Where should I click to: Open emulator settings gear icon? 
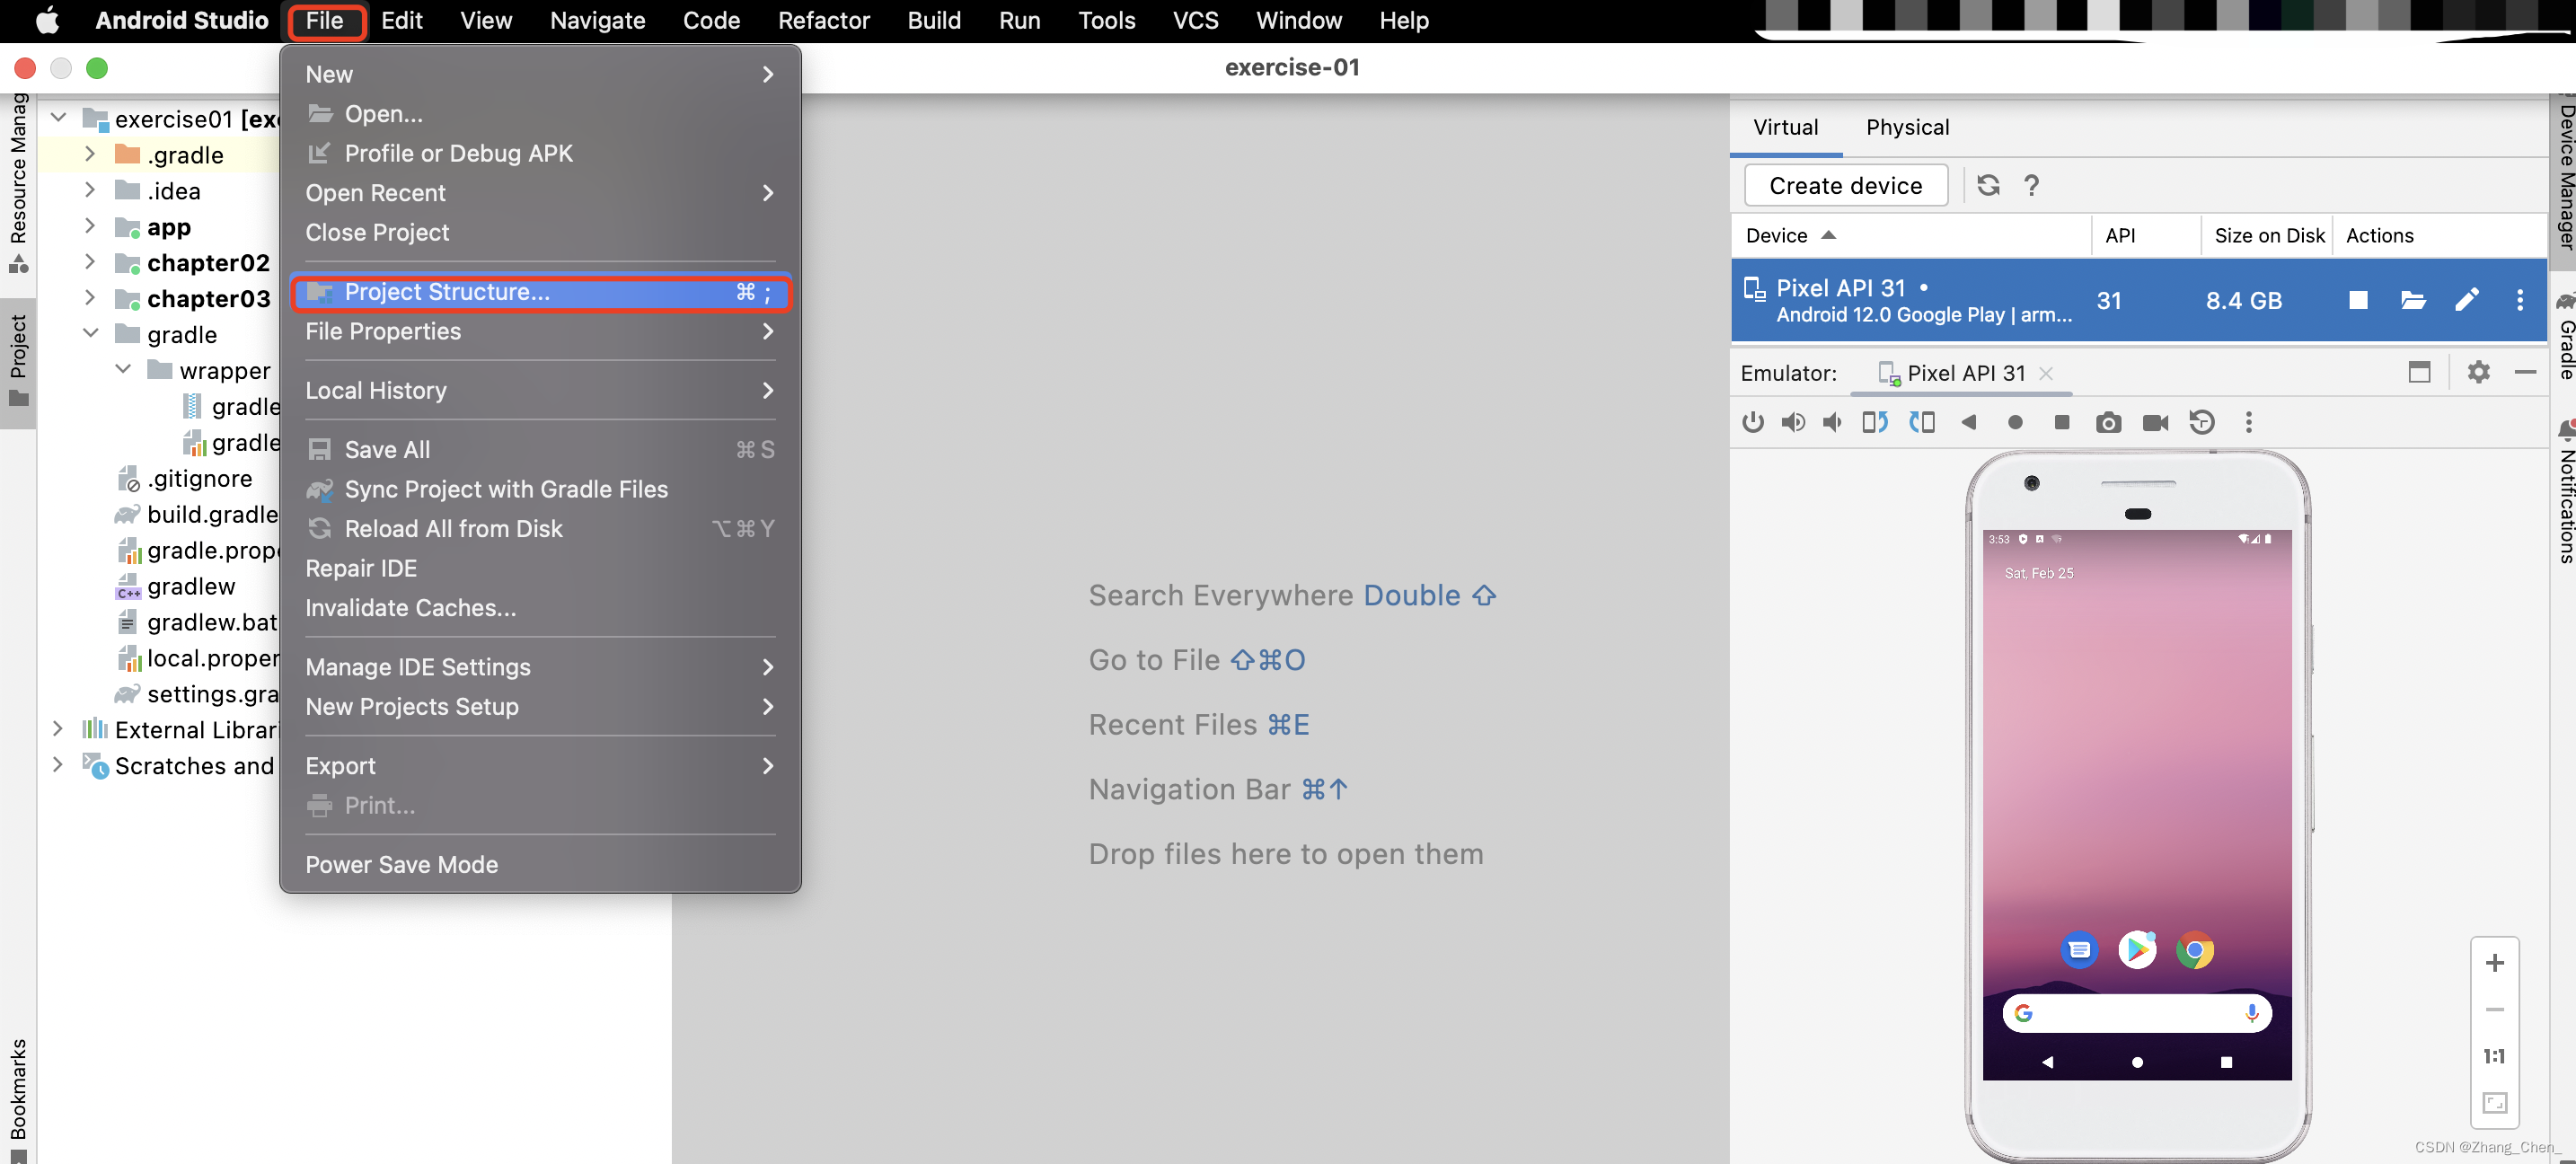2478,373
